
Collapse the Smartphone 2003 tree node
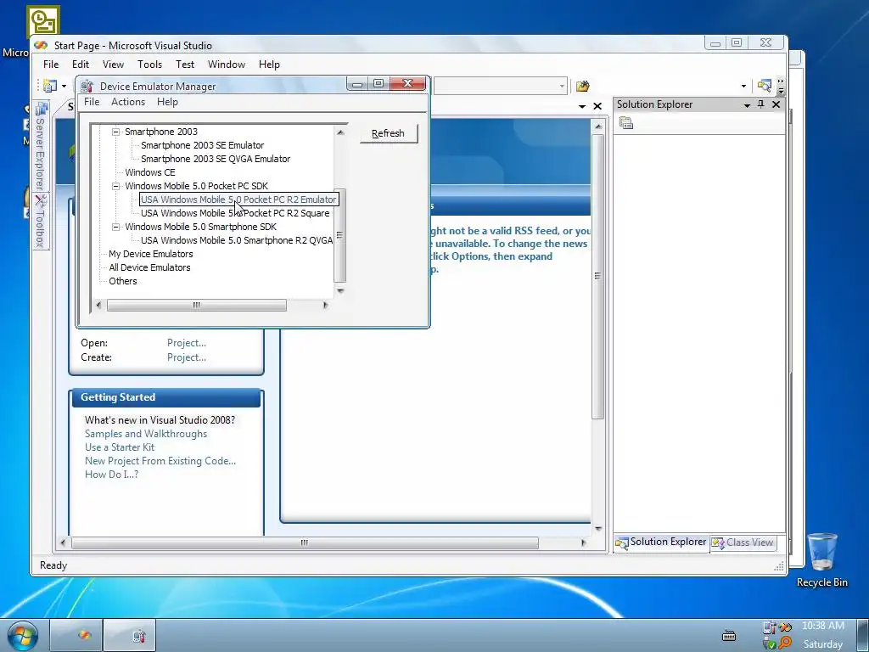pos(115,132)
